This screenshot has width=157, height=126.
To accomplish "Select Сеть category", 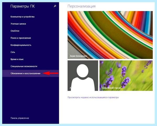I will pos(13,52).
